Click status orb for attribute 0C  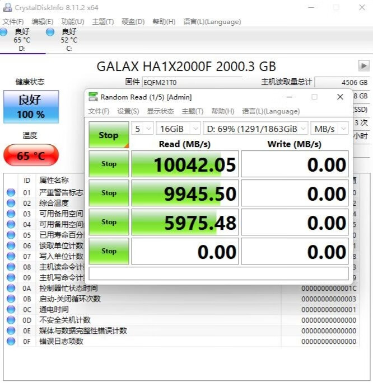point(11,310)
